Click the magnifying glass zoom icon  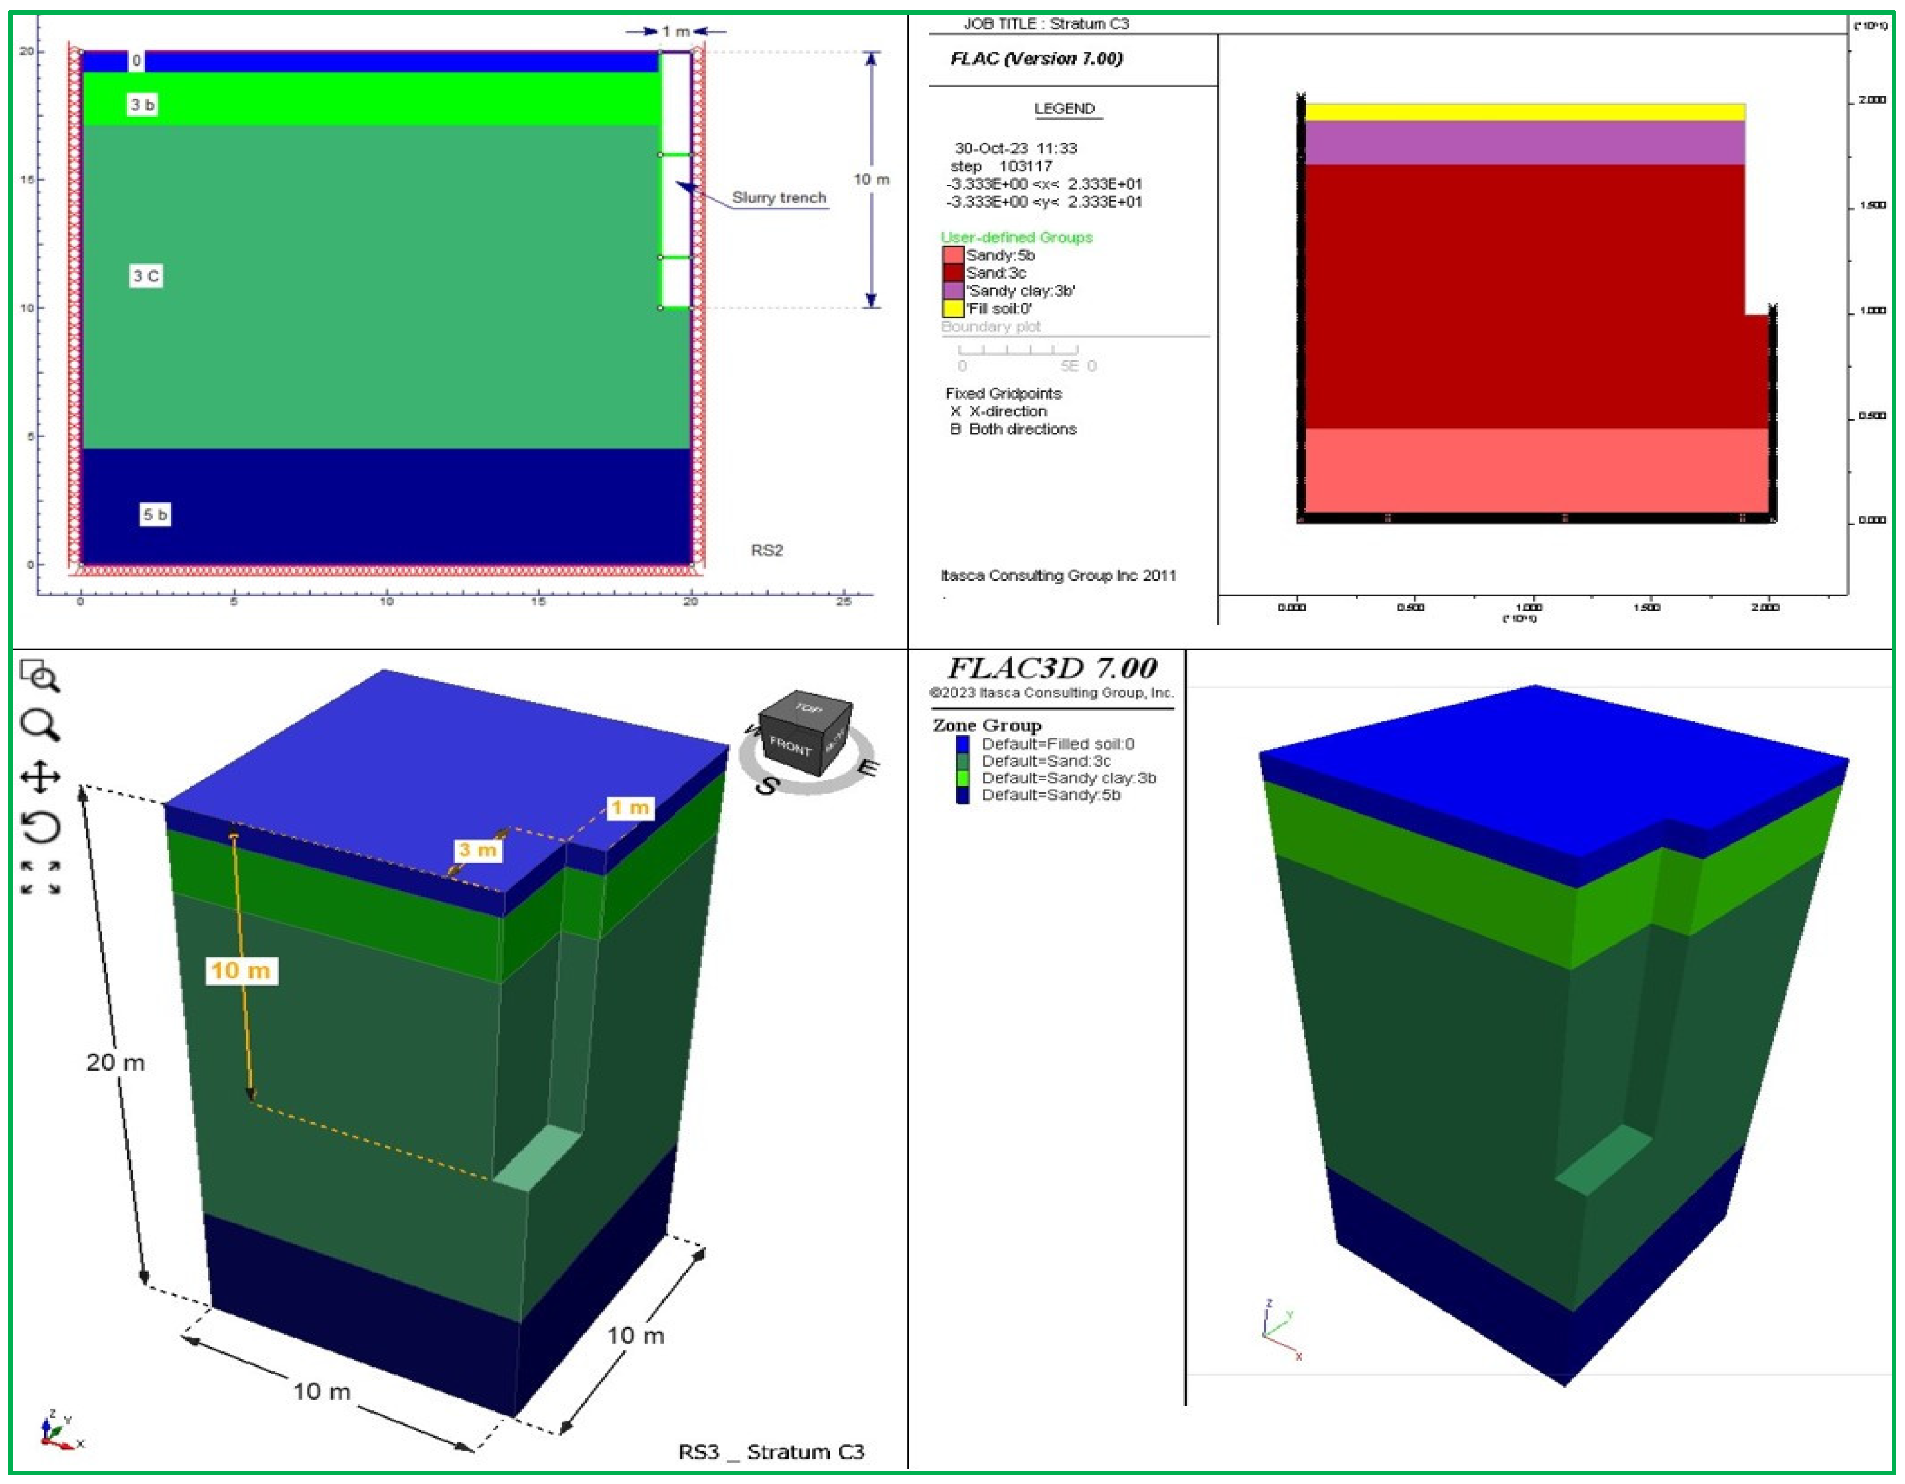point(40,725)
